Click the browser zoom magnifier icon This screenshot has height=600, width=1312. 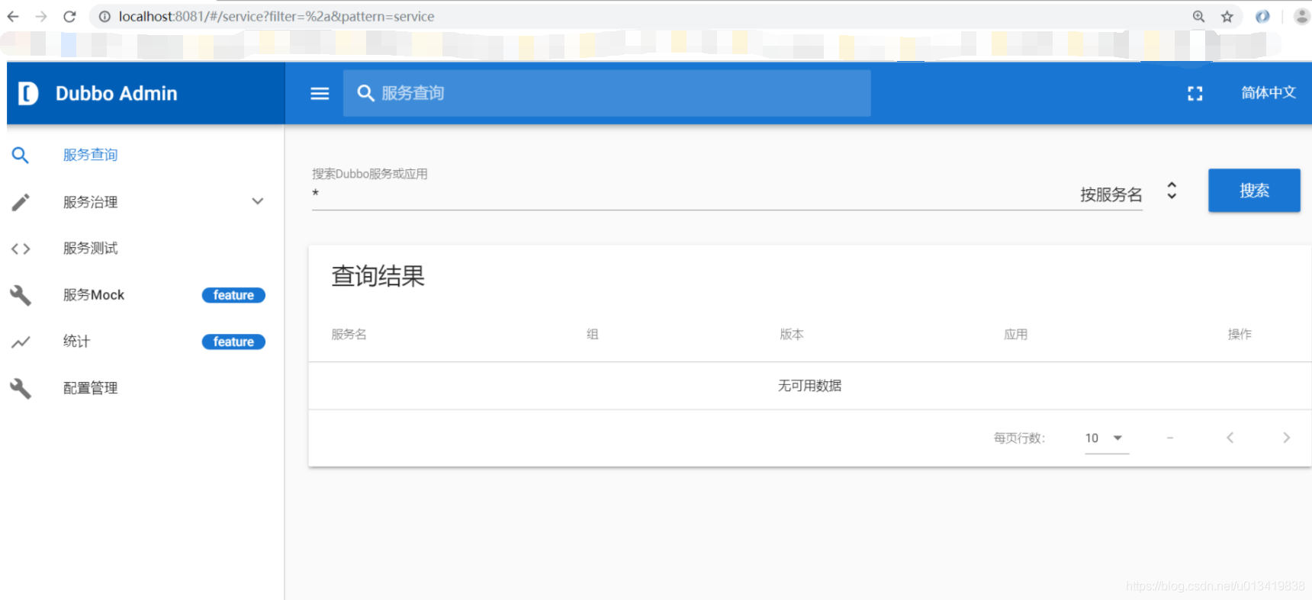(1198, 16)
